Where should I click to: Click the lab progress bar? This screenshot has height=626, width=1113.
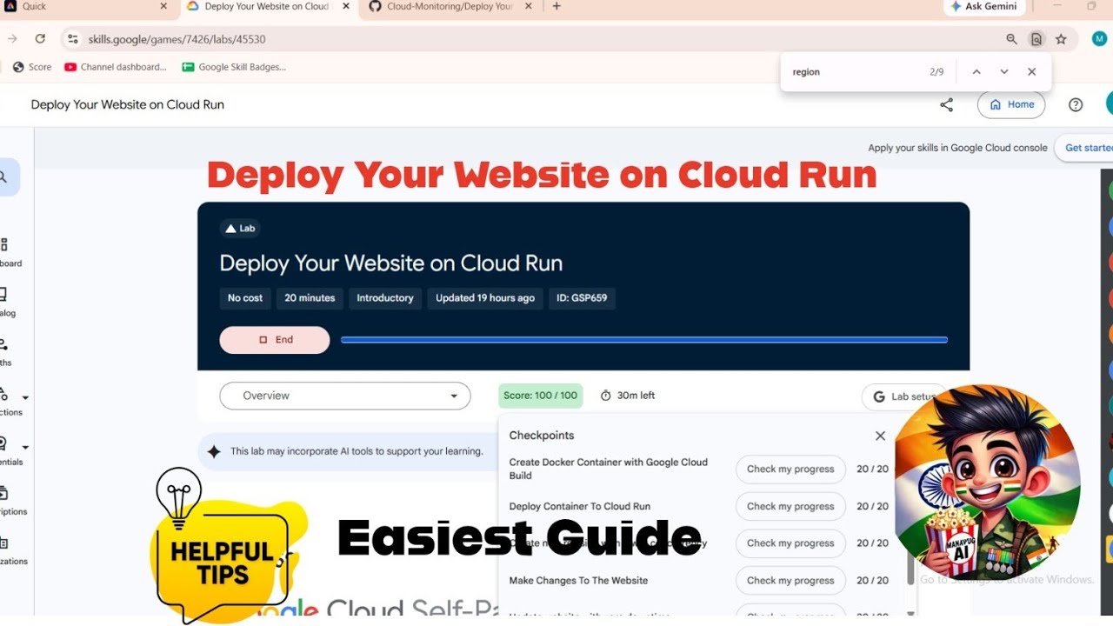click(x=644, y=340)
